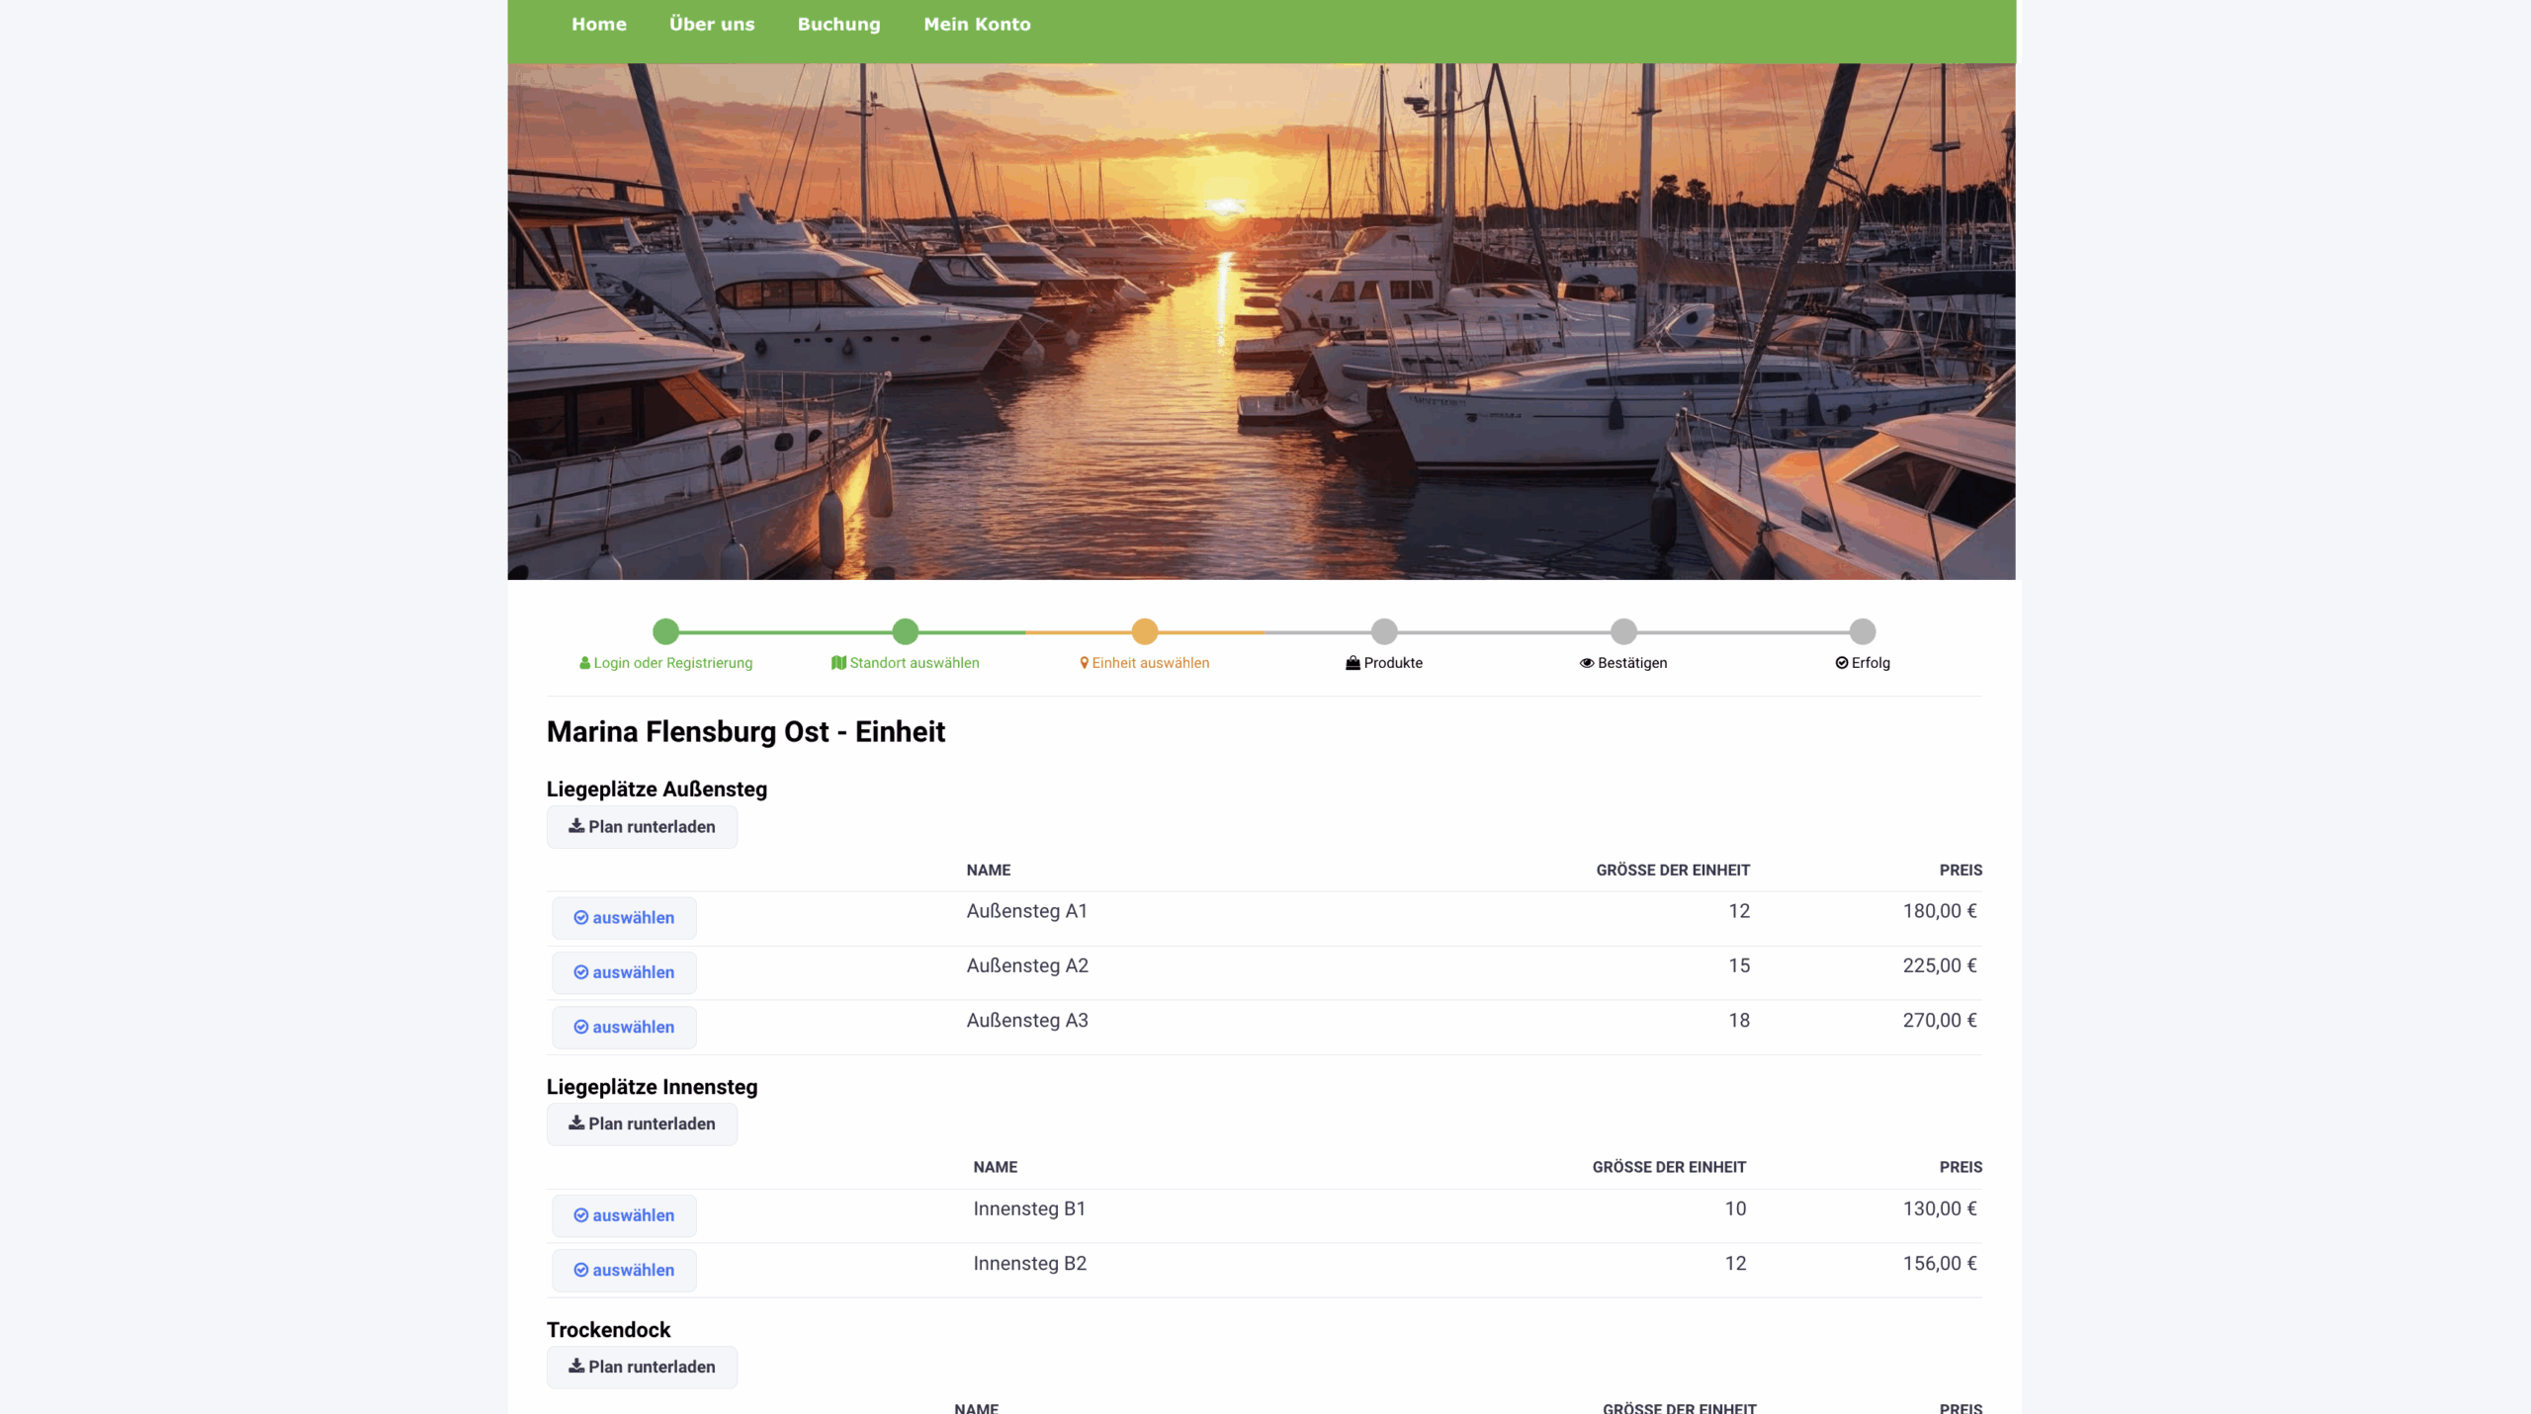Go to Mein Konto in navigation
Viewport: 2531px width, 1414px height.
tap(976, 25)
